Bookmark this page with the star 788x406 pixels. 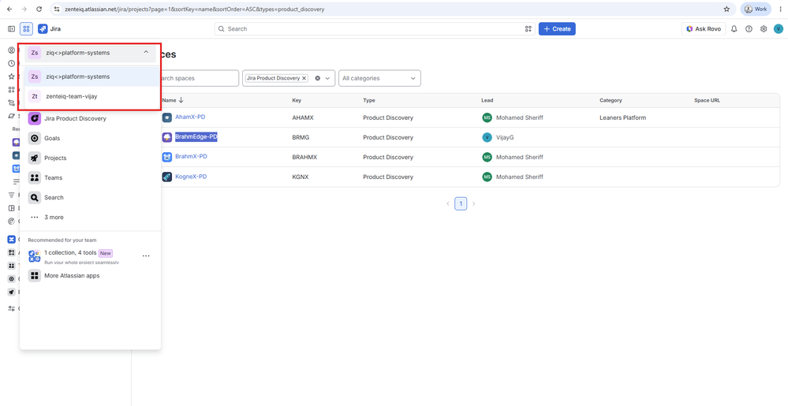pyautogui.click(x=726, y=9)
